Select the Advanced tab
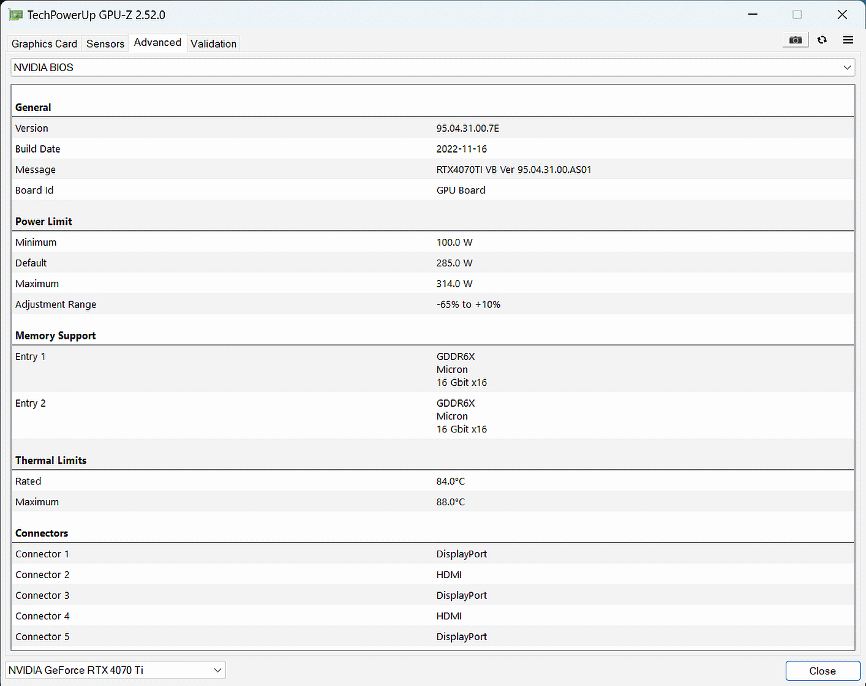The image size is (866, 686). point(157,42)
